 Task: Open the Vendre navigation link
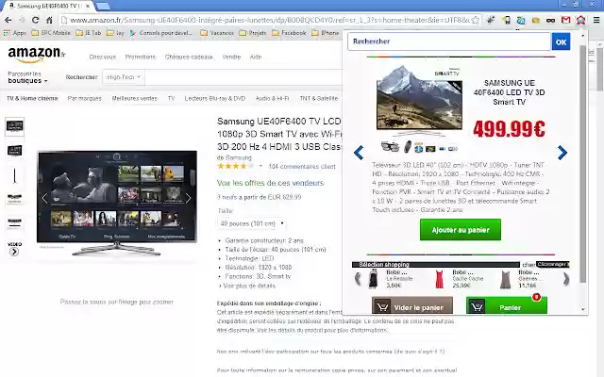[x=231, y=57]
